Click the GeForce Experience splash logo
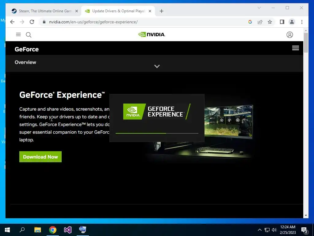Screen dimensions: 314x236 click(157, 112)
